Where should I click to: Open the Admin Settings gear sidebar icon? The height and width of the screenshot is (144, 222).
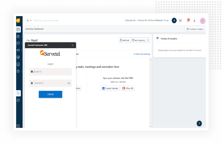pyautogui.click(x=18, y=71)
